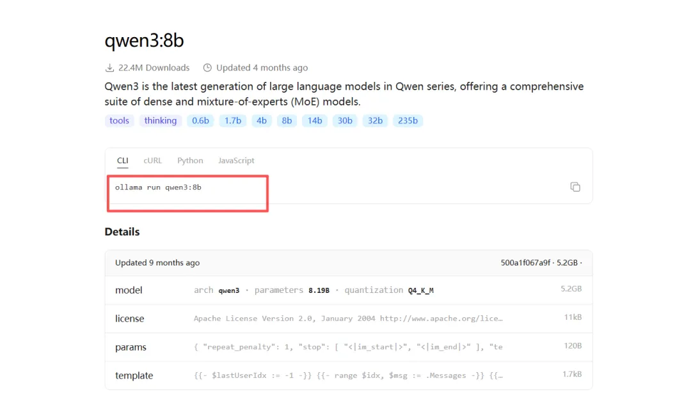Click the arch qwen3 value
Image resolution: width=691 pixels, height=417 pixels.
point(229,290)
